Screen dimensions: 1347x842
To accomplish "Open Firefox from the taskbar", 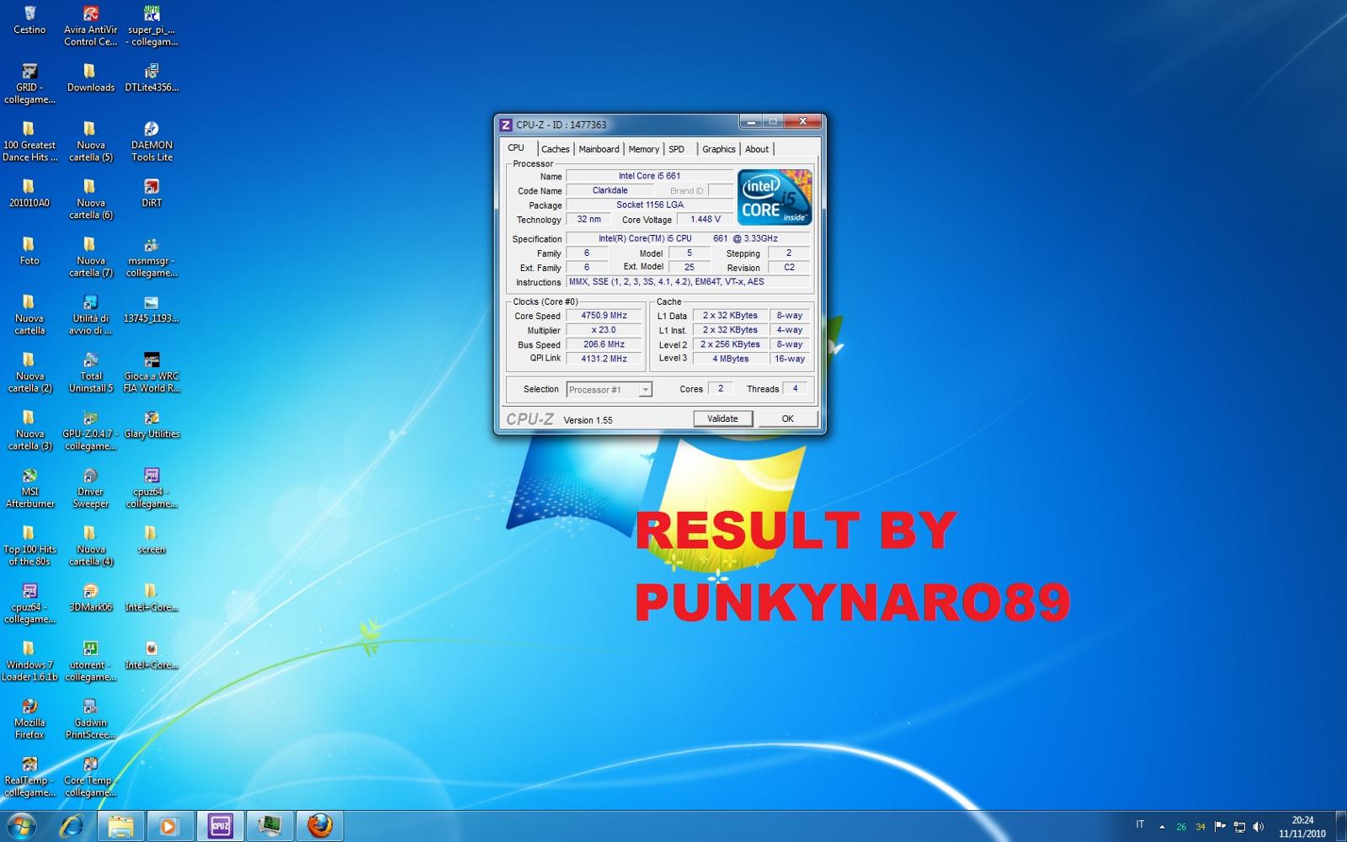I will coord(319,826).
